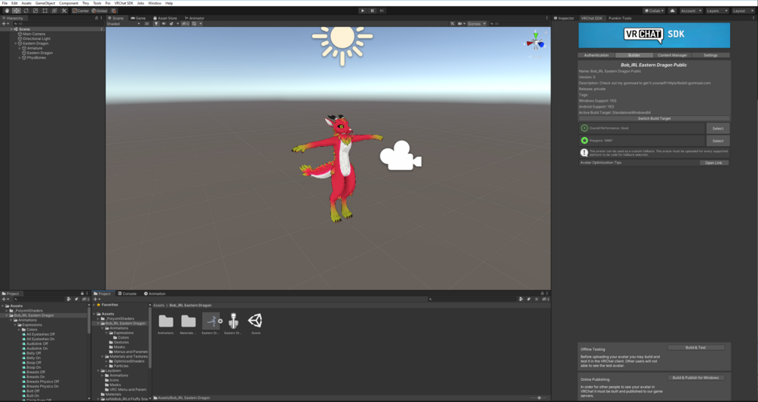Toggle pivot mode via the Center button
Viewport: 758px width, 402px height.
[x=81, y=11]
